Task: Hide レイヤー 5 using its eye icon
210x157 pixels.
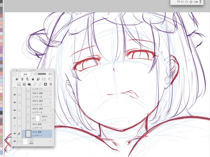Action: click(x=15, y=103)
